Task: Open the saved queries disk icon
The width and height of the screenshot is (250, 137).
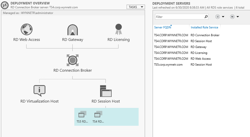Action: tap(232, 16)
